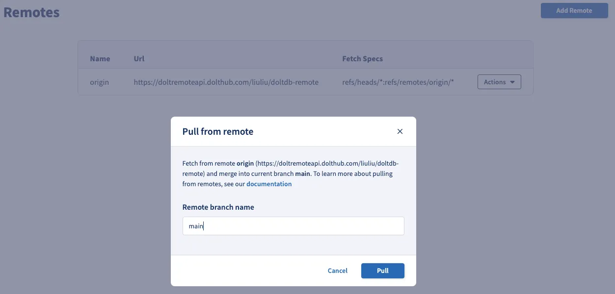Select the Pull from remote dialog title
This screenshot has height=294, width=615.
[217, 131]
